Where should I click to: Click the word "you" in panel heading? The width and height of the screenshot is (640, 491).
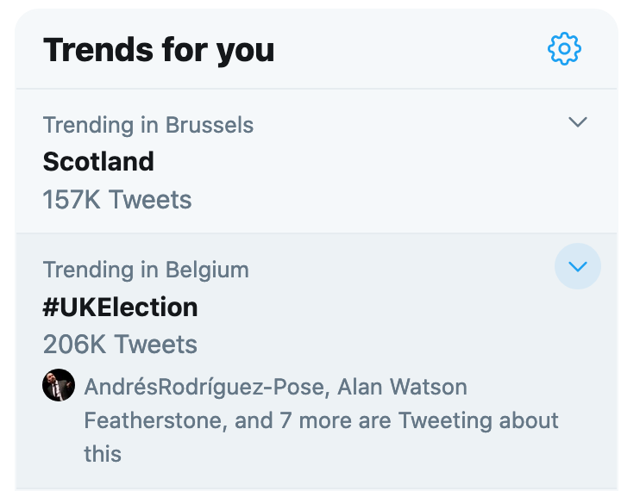pyautogui.click(x=244, y=50)
